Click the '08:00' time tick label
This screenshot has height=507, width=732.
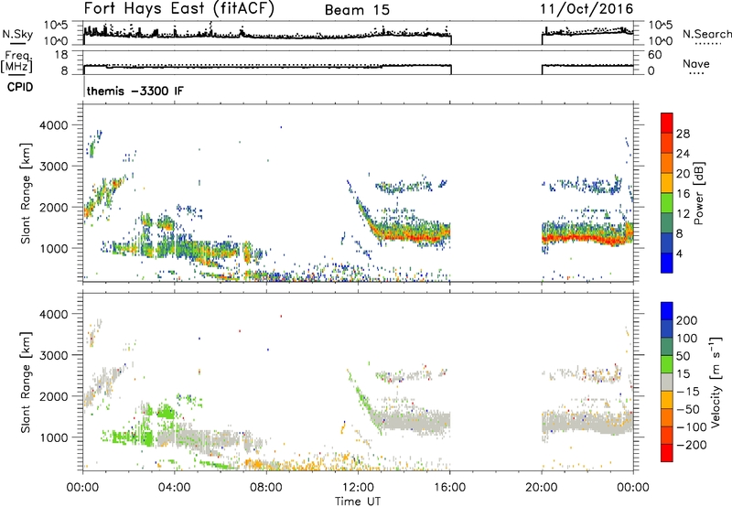click(x=266, y=488)
